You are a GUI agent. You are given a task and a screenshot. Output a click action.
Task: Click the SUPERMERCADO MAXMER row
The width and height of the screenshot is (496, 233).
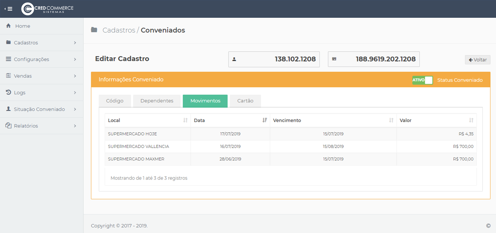[x=291, y=159]
